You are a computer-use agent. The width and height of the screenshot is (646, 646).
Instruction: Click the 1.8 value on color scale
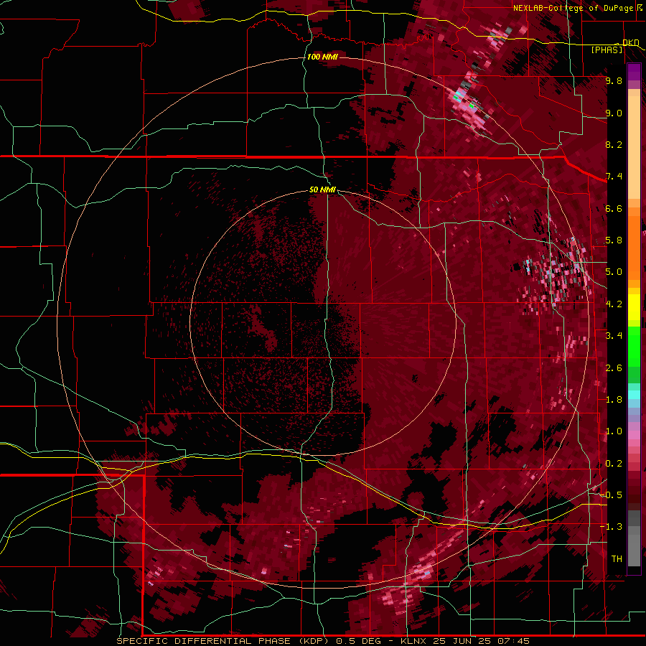(x=614, y=400)
